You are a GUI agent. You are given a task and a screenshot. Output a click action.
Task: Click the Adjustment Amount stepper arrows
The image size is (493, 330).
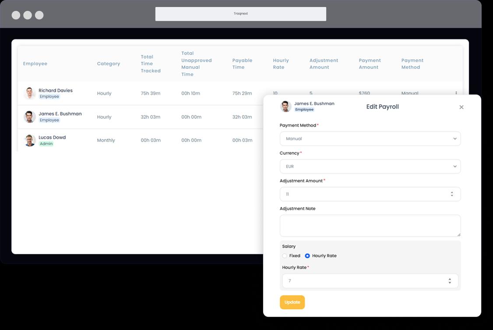pos(452,194)
